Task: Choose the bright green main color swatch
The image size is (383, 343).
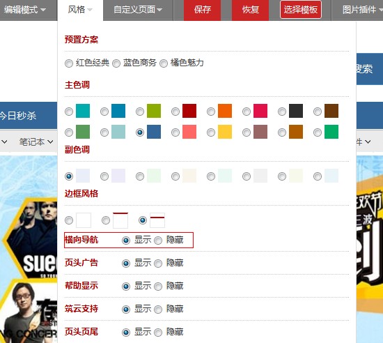Action: [331, 132]
